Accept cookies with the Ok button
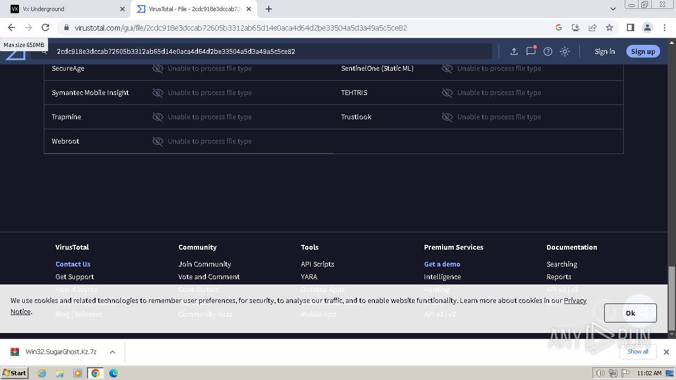 pos(630,313)
